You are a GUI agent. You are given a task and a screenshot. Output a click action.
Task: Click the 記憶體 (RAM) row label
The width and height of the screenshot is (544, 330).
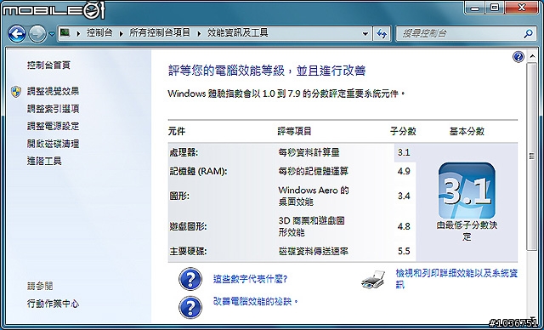click(198, 172)
